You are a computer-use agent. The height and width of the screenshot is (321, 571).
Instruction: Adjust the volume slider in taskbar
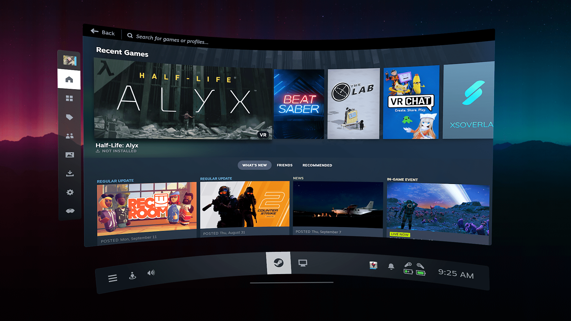(x=151, y=273)
